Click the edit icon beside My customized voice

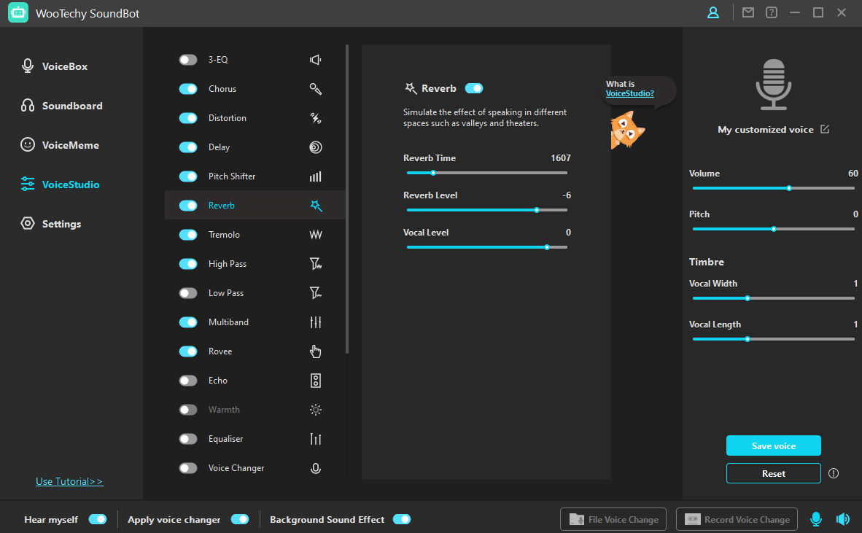point(825,129)
